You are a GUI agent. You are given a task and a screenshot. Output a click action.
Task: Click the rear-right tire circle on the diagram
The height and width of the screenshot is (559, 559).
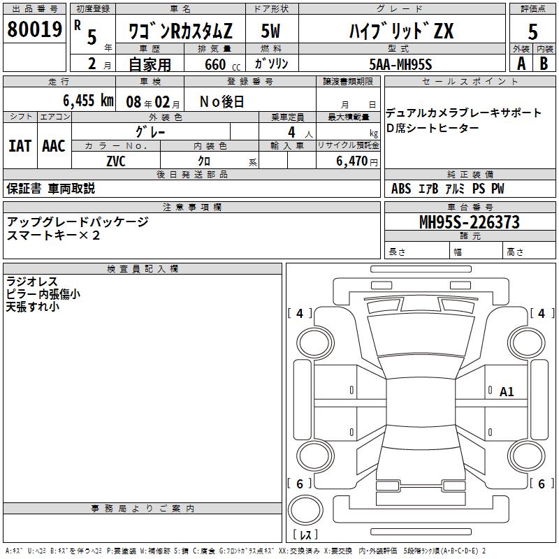(x=527, y=456)
